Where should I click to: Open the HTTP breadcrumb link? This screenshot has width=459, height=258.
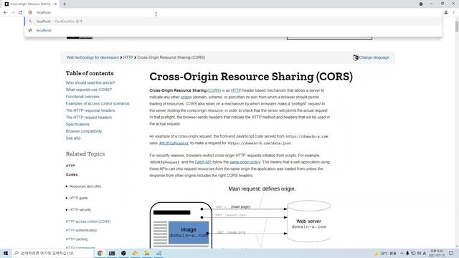[x=128, y=57]
